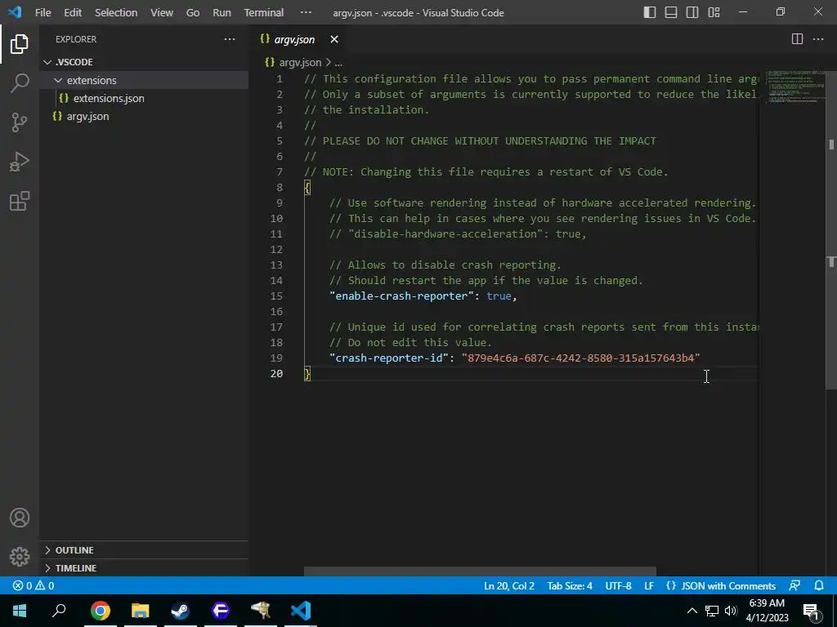Open the Manage gear menu
This screenshot has height=627, width=837.
pyautogui.click(x=20, y=557)
